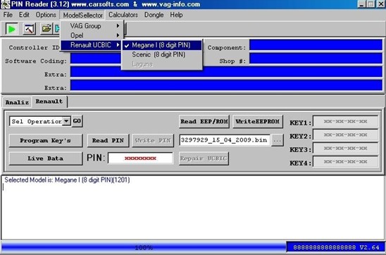Image resolution: width=386 pixels, height=255 pixels.
Task: Click the 100% progress bar
Action: tap(144, 247)
